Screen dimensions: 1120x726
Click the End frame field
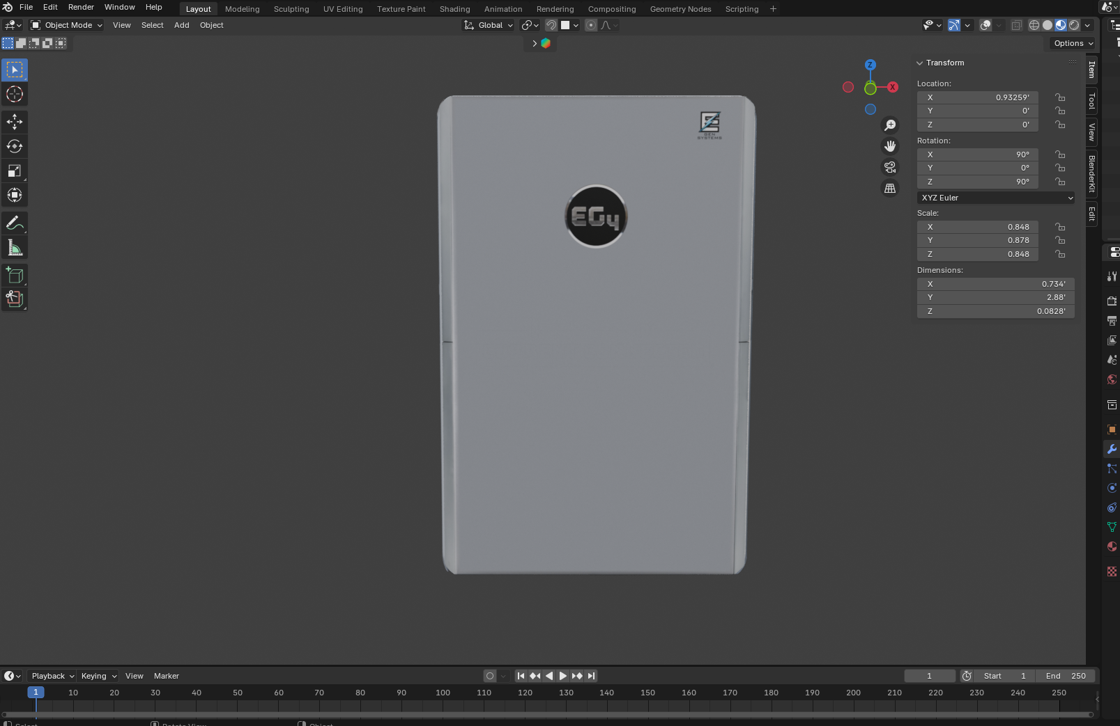1066,676
